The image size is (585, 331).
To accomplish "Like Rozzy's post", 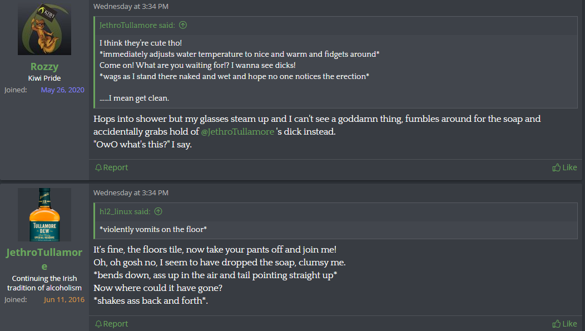I will pyautogui.click(x=569, y=167).
